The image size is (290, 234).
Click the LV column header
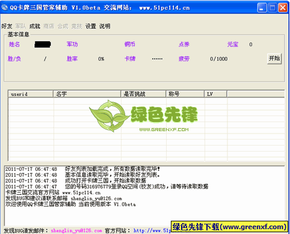coord(215,94)
